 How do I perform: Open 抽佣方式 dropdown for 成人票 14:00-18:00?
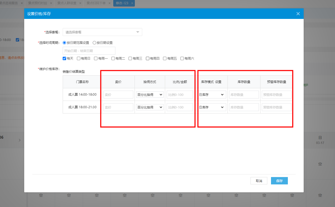tap(150, 95)
